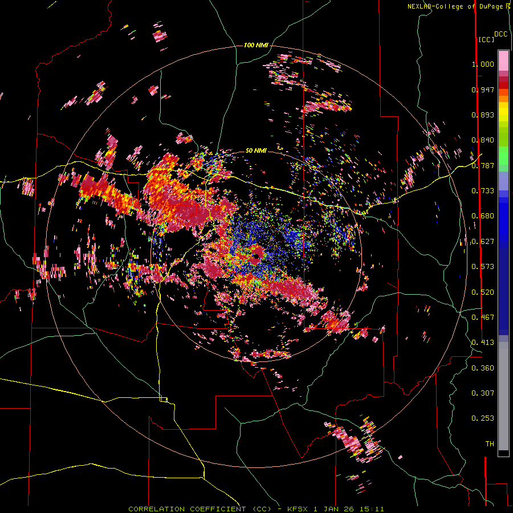Click the 0.413 legend value
513x513 pixels.
[x=483, y=343]
